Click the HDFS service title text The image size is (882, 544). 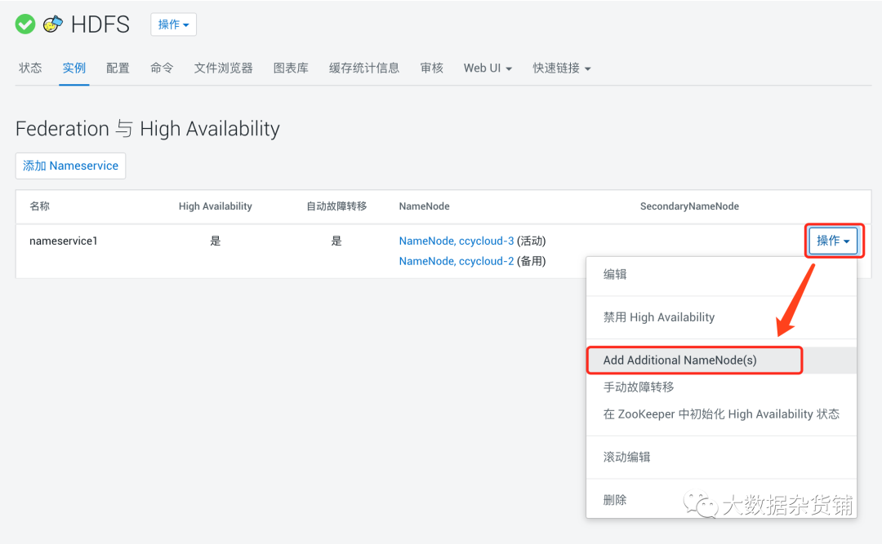click(x=100, y=24)
